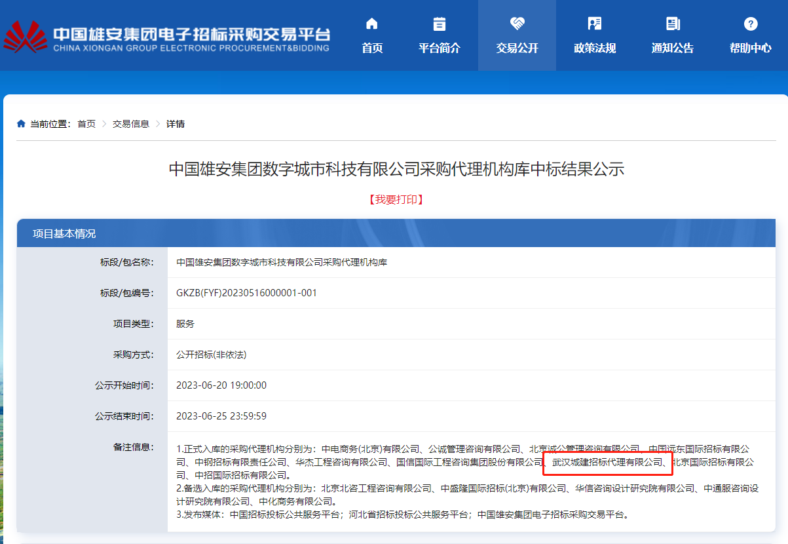Click the calendar icon above 平台简介
Viewport: 788px width, 544px height.
point(440,24)
